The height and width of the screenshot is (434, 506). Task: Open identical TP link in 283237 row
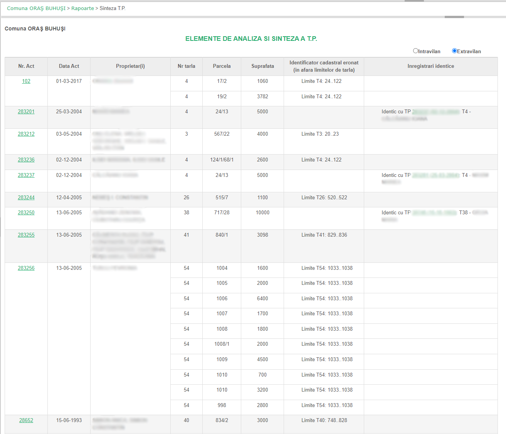(436, 175)
